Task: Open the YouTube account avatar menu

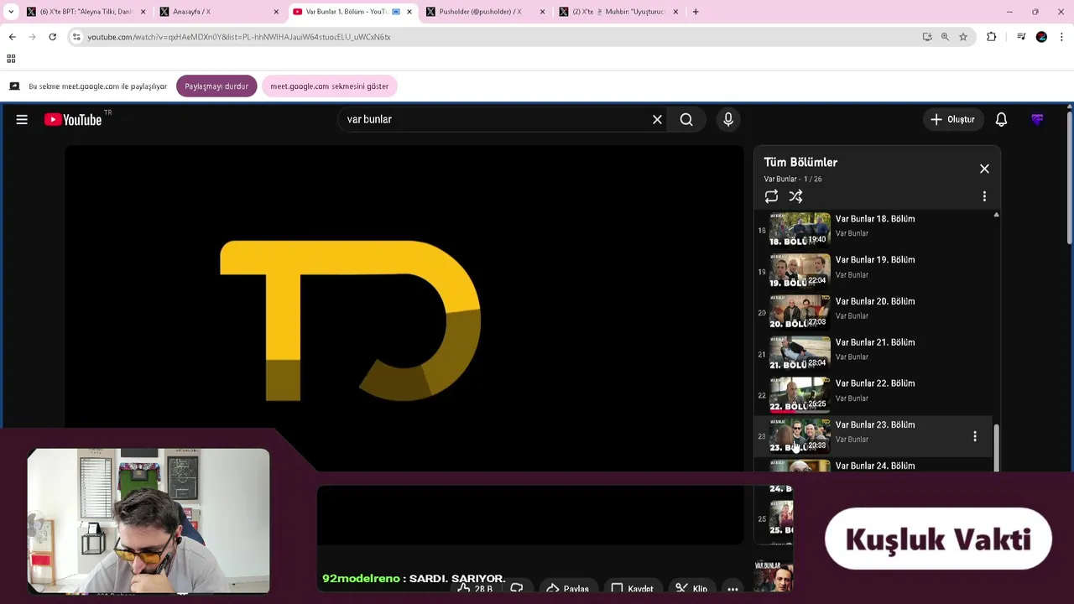Action: [1037, 120]
